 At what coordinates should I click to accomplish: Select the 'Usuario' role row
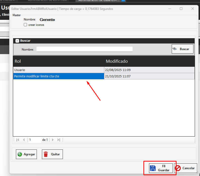(58, 70)
